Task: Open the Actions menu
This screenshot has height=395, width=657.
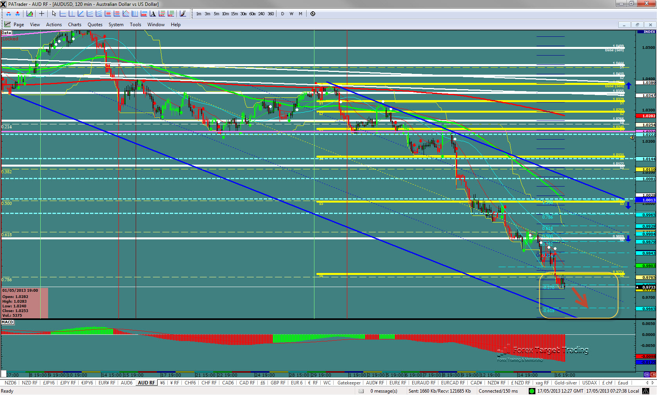Action: point(54,24)
